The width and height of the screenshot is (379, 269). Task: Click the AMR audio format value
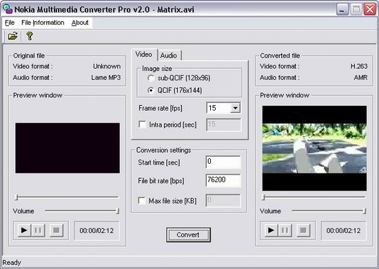pyautogui.click(x=360, y=78)
